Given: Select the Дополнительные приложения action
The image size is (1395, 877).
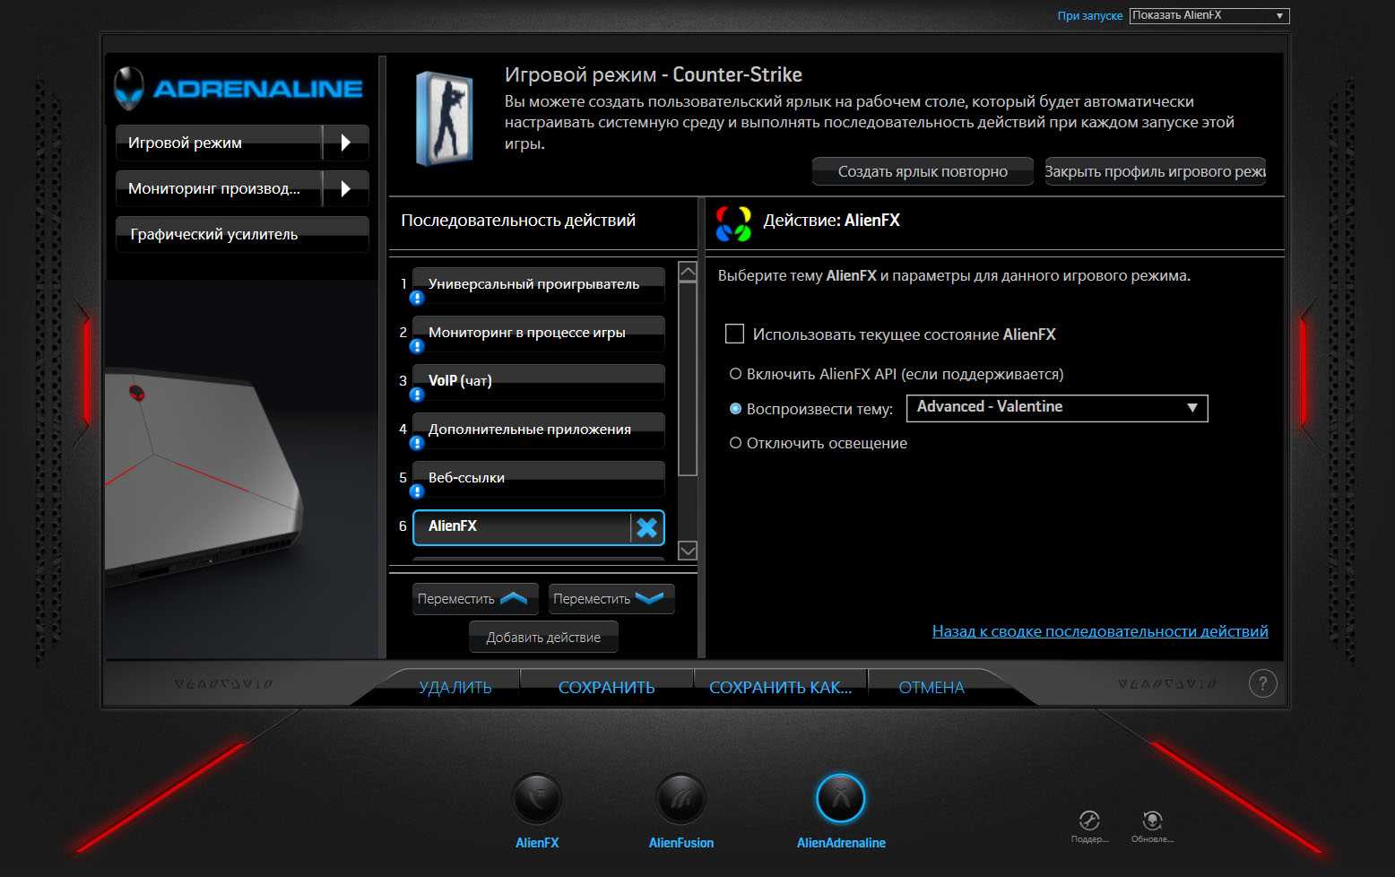Looking at the screenshot, I should [538, 430].
